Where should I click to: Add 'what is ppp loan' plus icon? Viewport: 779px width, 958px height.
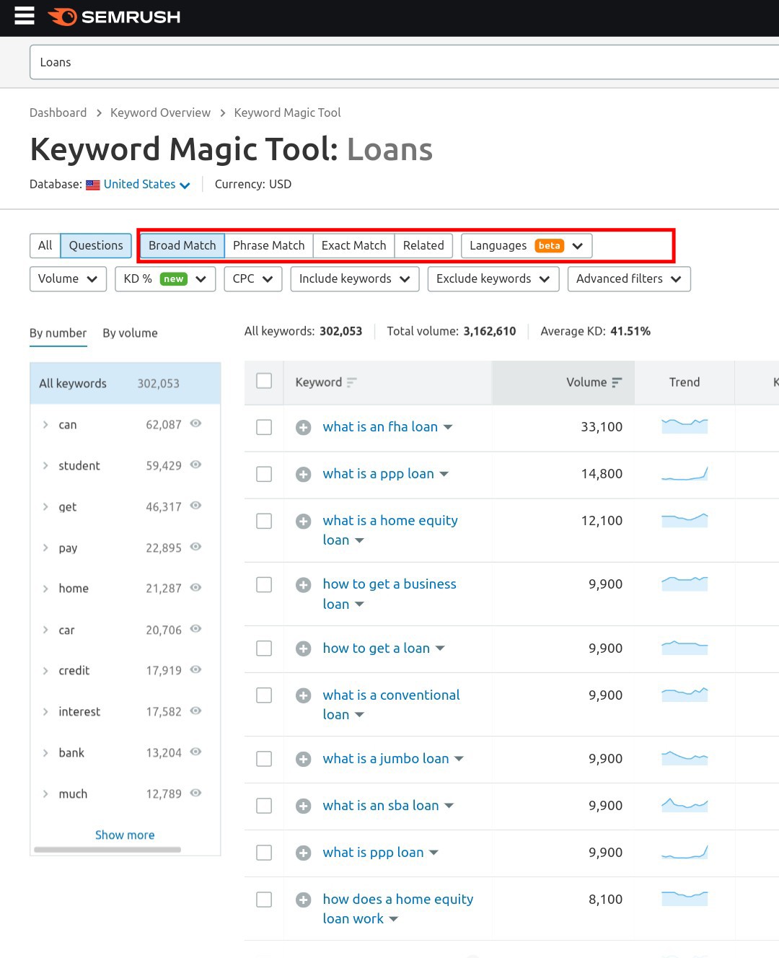coord(304,853)
